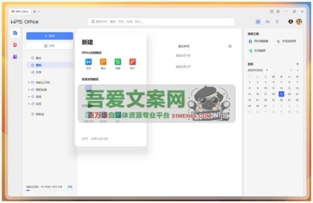The image size is (313, 203).
Task: Open the red Docer icon in left rail
Action: pos(15,45)
